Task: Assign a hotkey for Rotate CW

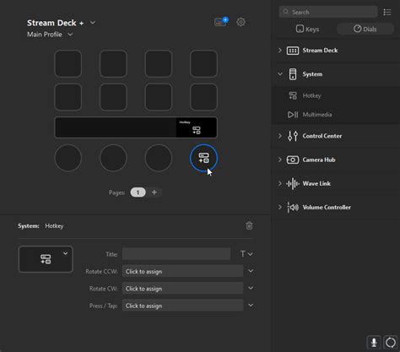Action: pos(183,289)
